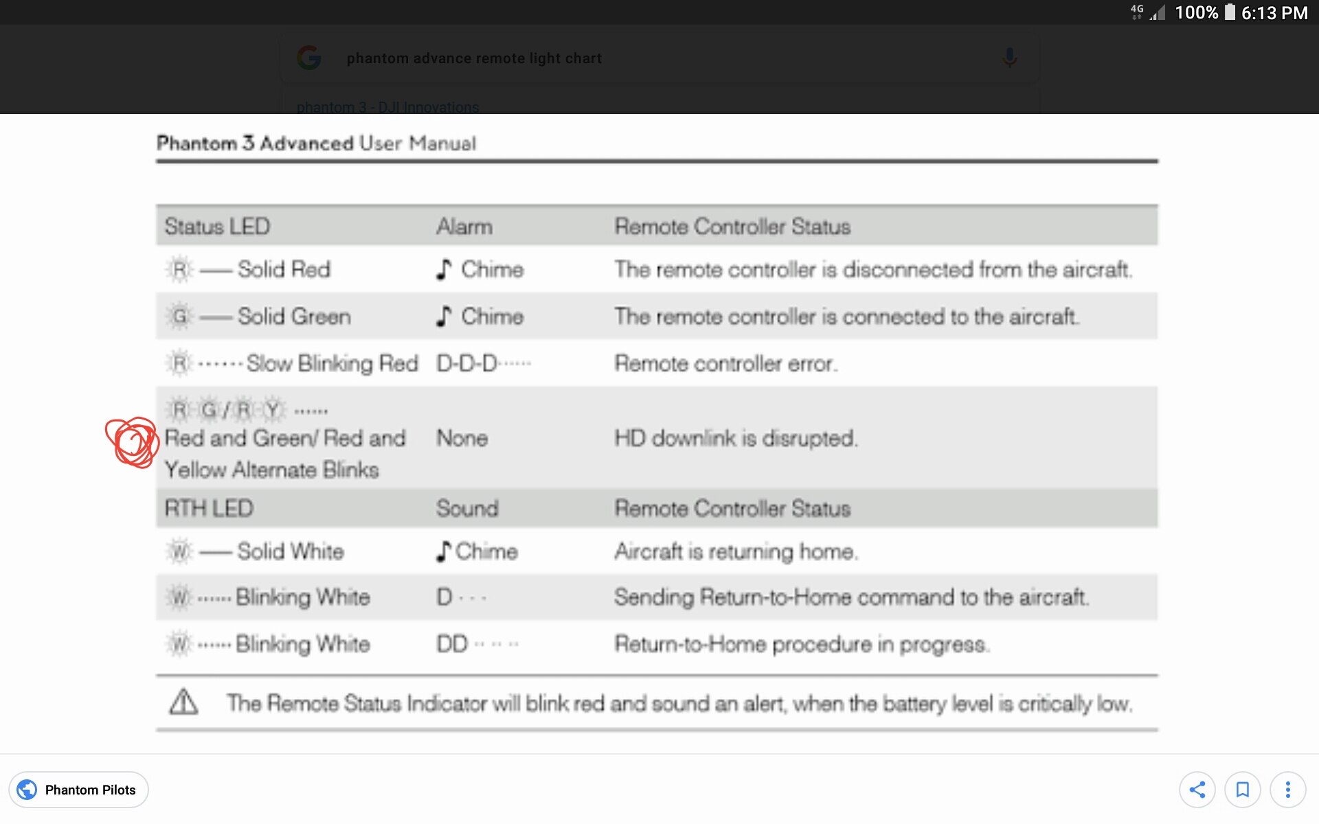The width and height of the screenshot is (1319, 824).
Task: Tap the bookmark save icon
Action: (x=1242, y=790)
